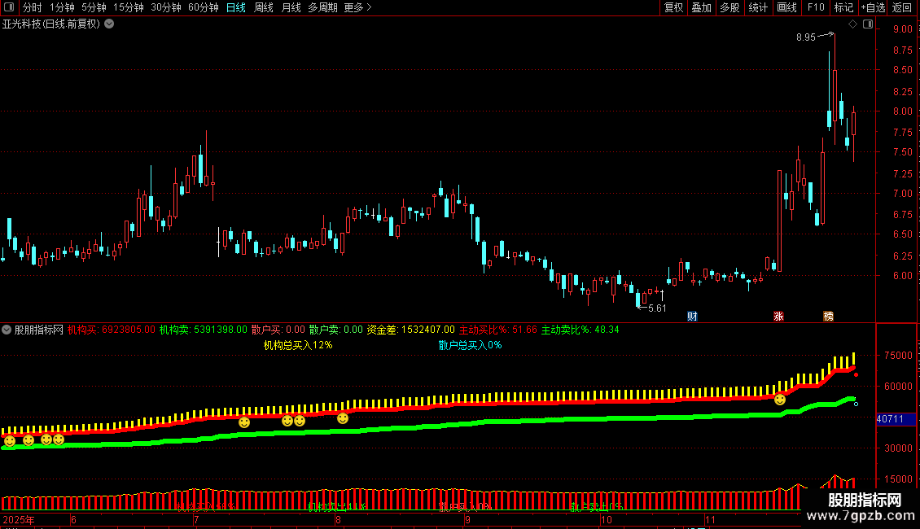The image size is (920, 529).
Task: Toggle the right side panel icon
Action: click(x=867, y=24)
